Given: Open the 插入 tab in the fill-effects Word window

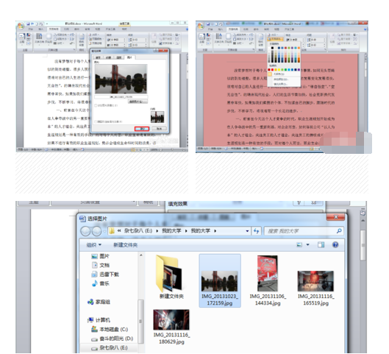Looking at the screenshot, I should click(40, 29).
